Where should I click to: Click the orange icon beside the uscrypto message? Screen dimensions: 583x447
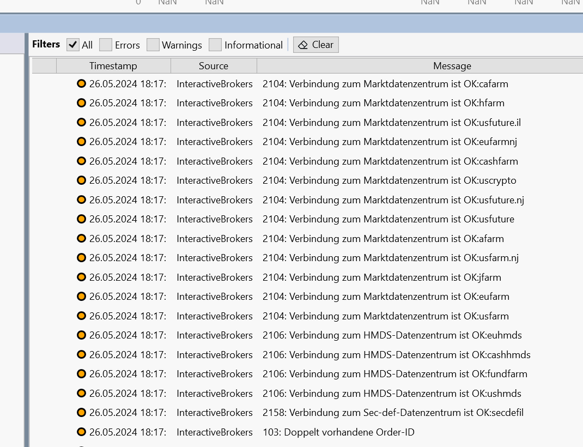(81, 180)
